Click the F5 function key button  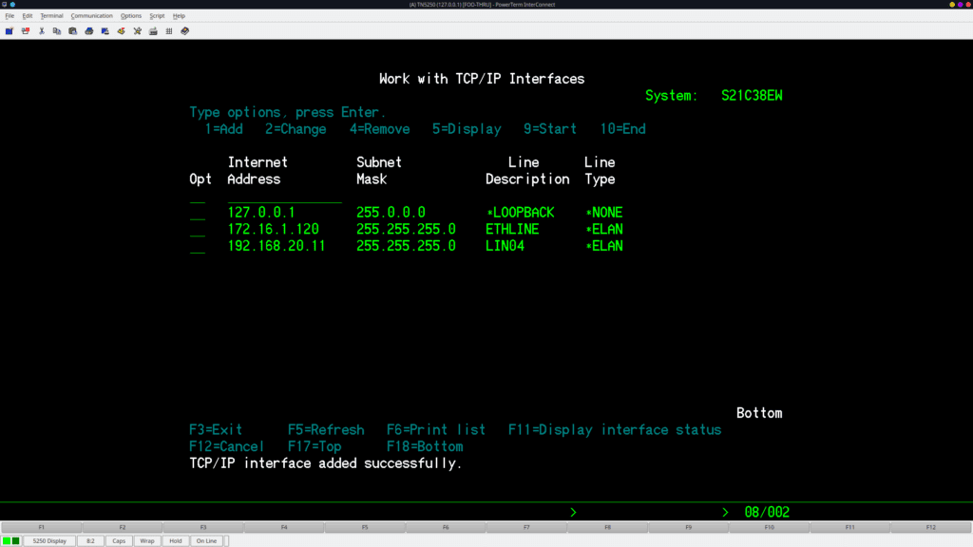click(365, 527)
